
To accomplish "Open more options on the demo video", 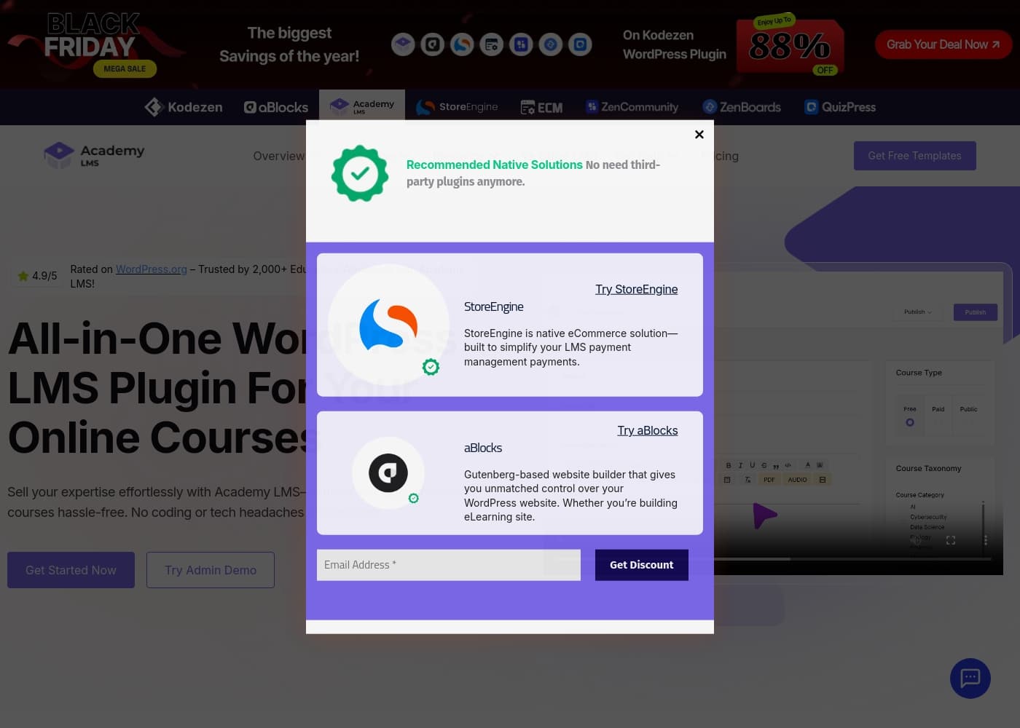I will pyautogui.click(x=986, y=540).
